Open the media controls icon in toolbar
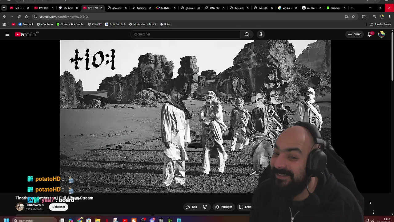Image resolution: width=394 pixels, height=222 pixels. point(375,17)
